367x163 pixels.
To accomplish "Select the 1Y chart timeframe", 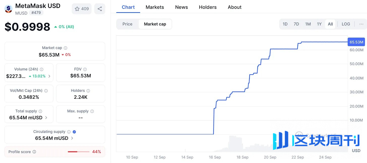I will [x=319, y=24].
